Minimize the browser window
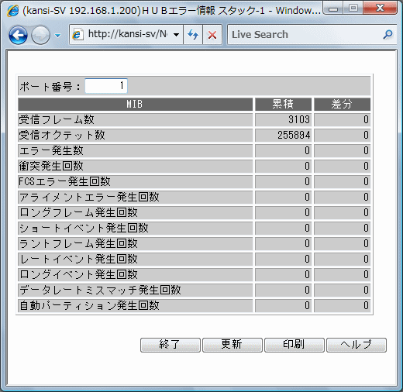Image resolution: width=403 pixels, height=392 pixels. pyautogui.click(x=333, y=9)
